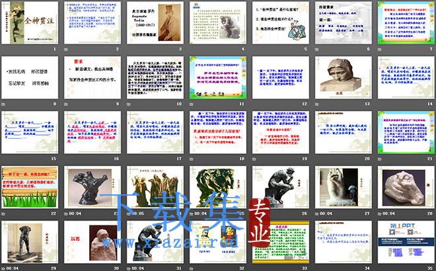Screen dimensions: 436x271
Task: Select slide 13 with hooded head sculpture
Action: pos(344,77)
